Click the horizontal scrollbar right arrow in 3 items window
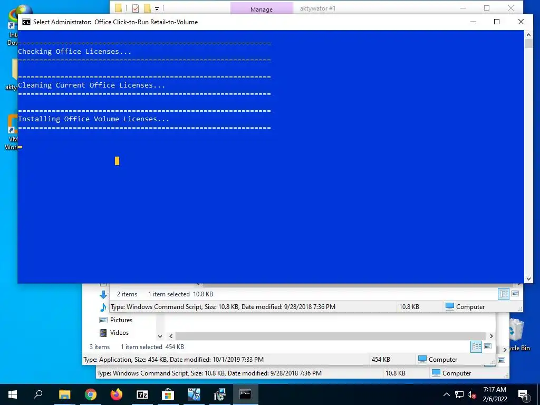Screen dimensions: 540x405 pyautogui.click(x=491, y=336)
